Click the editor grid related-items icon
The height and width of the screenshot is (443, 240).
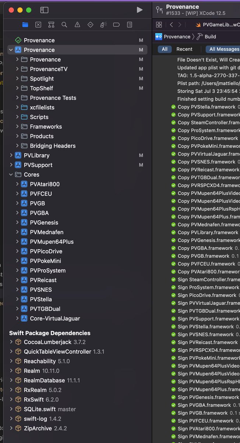[x=159, y=25]
